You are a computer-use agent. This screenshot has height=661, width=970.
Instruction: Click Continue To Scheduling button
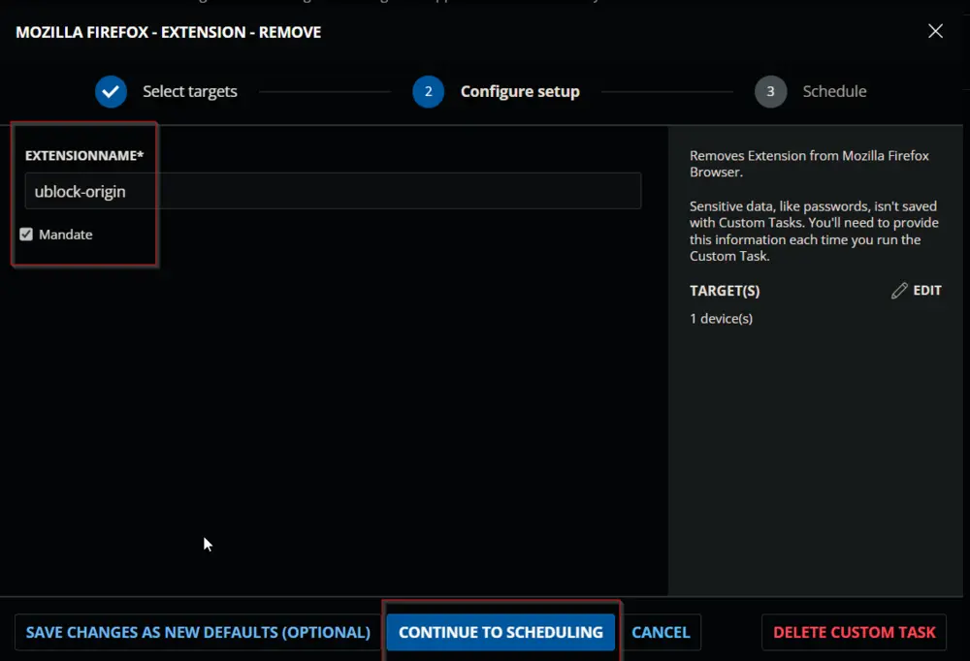point(501,632)
